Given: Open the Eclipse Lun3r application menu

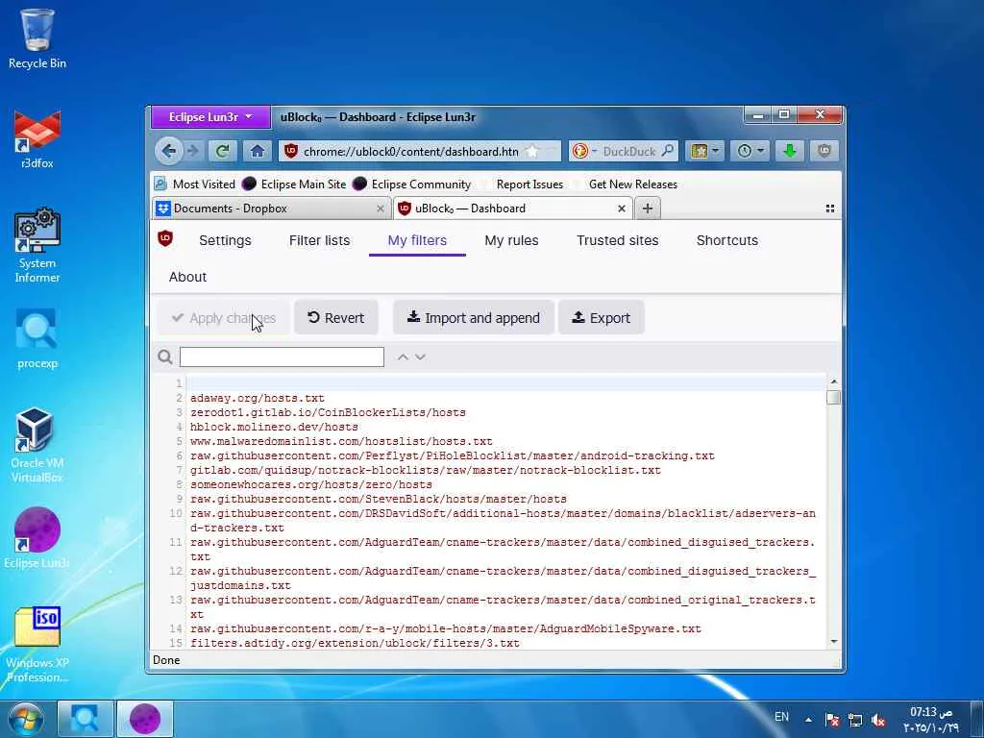Looking at the screenshot, I should [210, 116].
